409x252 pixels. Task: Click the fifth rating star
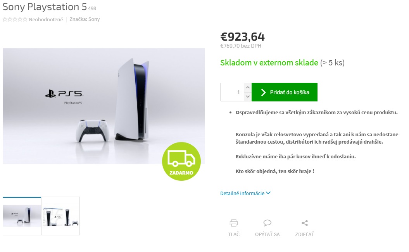25,19
